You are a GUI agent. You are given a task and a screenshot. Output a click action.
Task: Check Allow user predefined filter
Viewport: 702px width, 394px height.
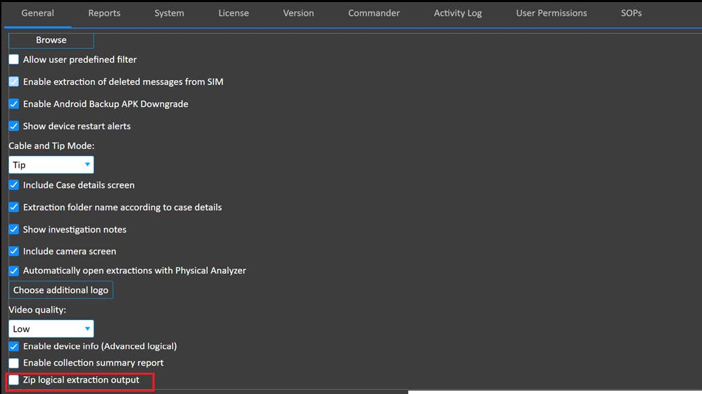14,60
